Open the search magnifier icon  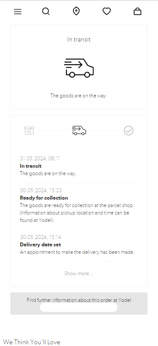click(x=46, y=11)
